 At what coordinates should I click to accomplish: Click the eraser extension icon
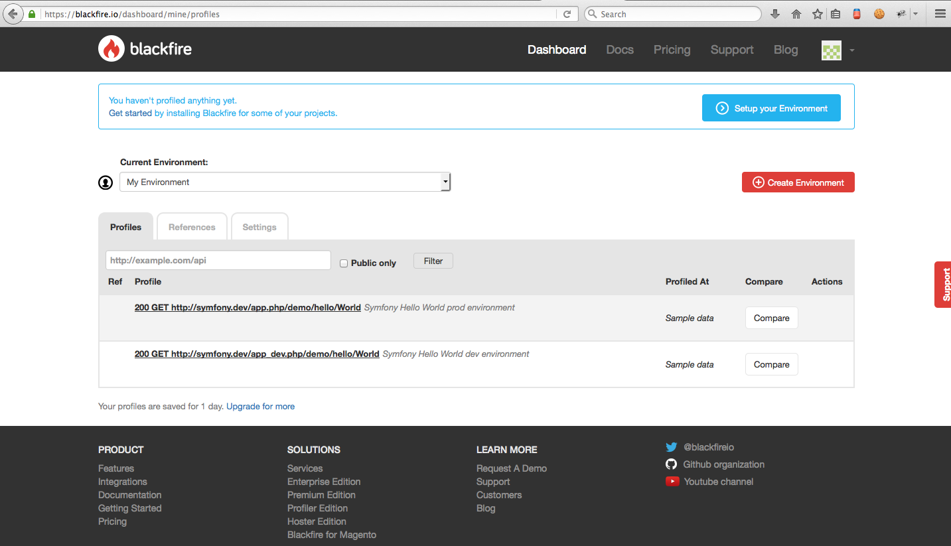[x=857, y=13]
